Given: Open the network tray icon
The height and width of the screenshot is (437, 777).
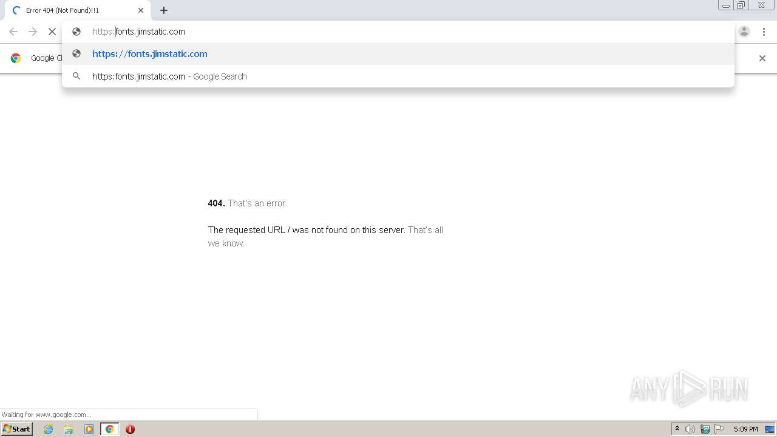Looking at the screenshot, I should coord(705,429).
